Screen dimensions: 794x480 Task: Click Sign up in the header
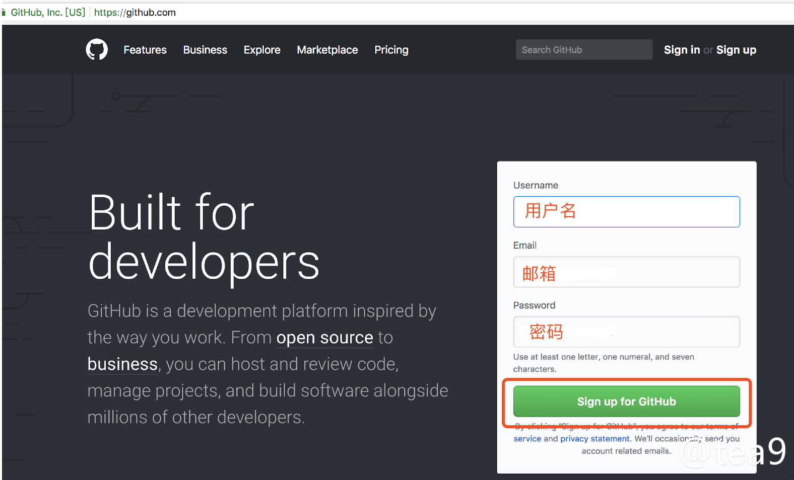[x=736, y=50]
